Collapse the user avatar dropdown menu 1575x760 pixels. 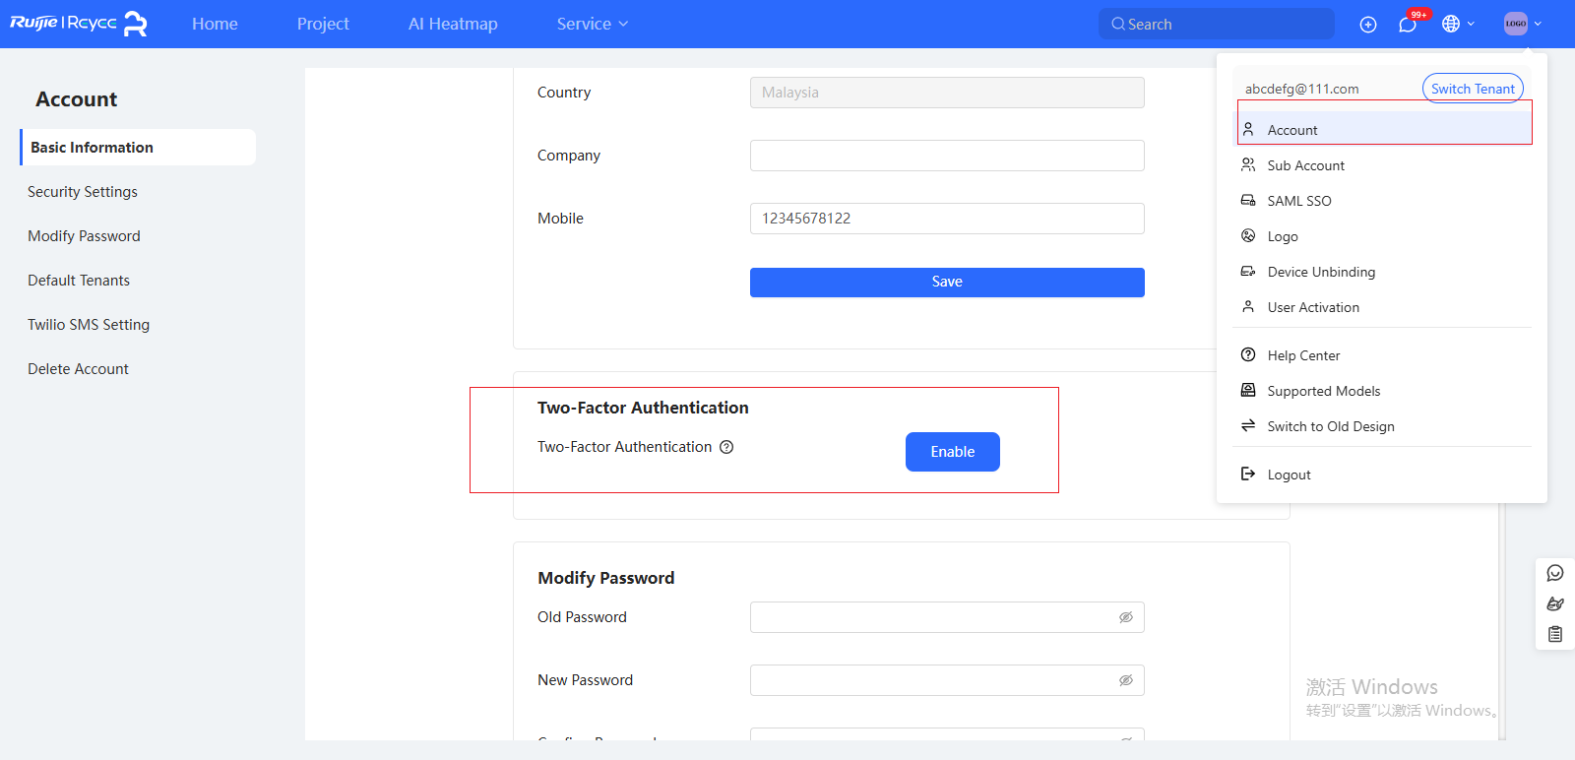1522,24
